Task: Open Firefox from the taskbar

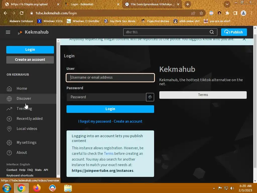Action: 37,188
